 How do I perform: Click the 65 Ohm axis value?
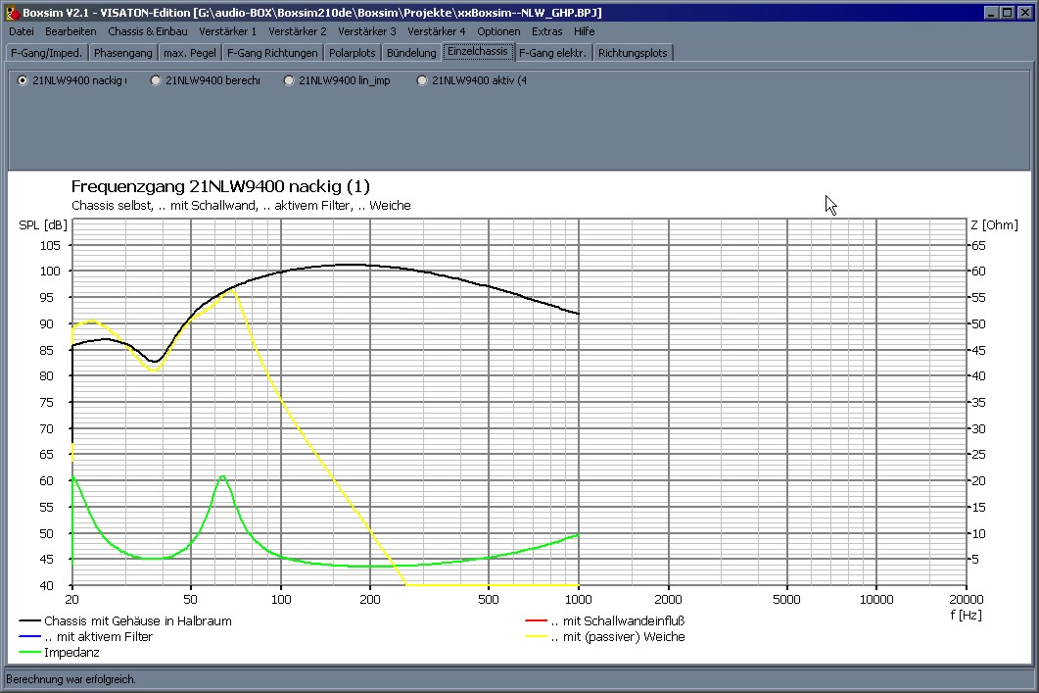click(978, 245)
